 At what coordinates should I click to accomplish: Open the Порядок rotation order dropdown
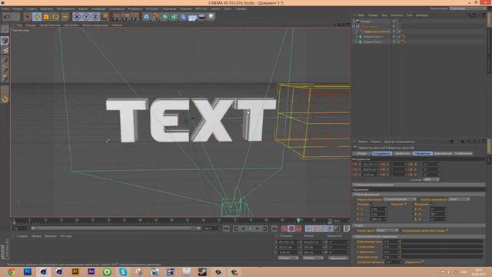431,179
